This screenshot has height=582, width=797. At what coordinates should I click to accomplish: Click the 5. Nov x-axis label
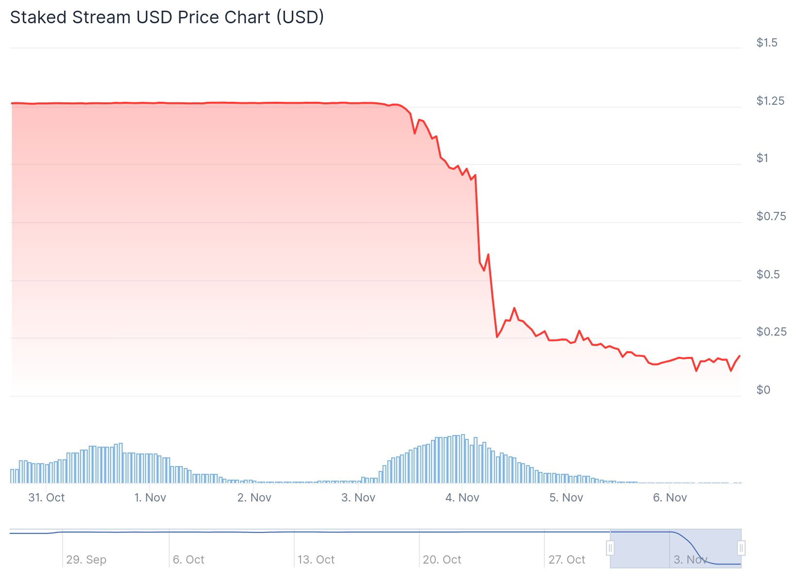click(x=566, y=498)
